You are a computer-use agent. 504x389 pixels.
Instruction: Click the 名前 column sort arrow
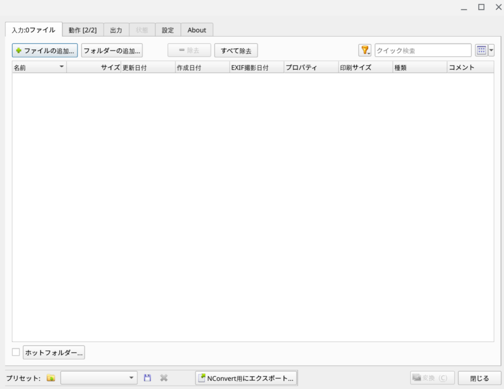(x=61, y=67)
